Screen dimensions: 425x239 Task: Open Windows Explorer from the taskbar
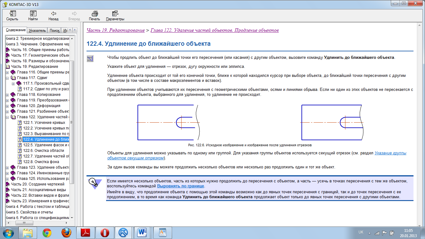click(28, 232)
